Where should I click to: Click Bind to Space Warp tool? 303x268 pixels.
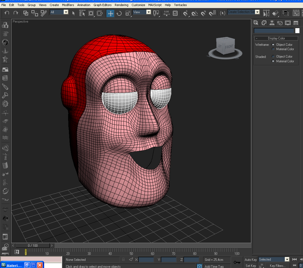(44, 13)
